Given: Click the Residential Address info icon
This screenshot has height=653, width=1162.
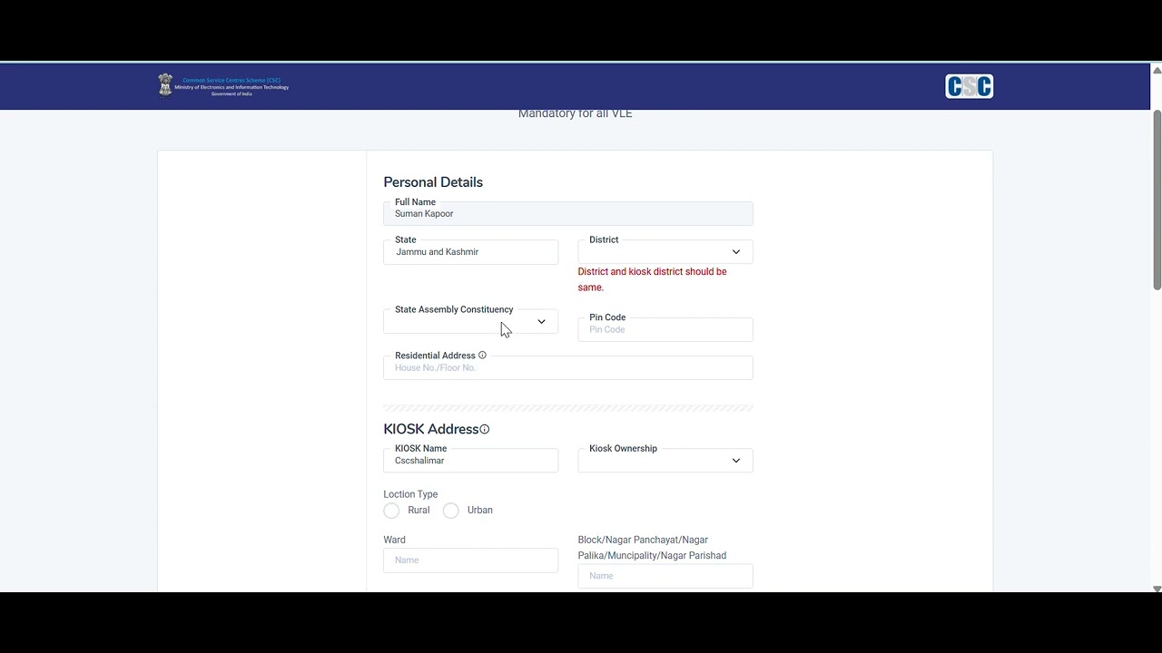Looking at the screenshot, I should click(x=482, y=356).
